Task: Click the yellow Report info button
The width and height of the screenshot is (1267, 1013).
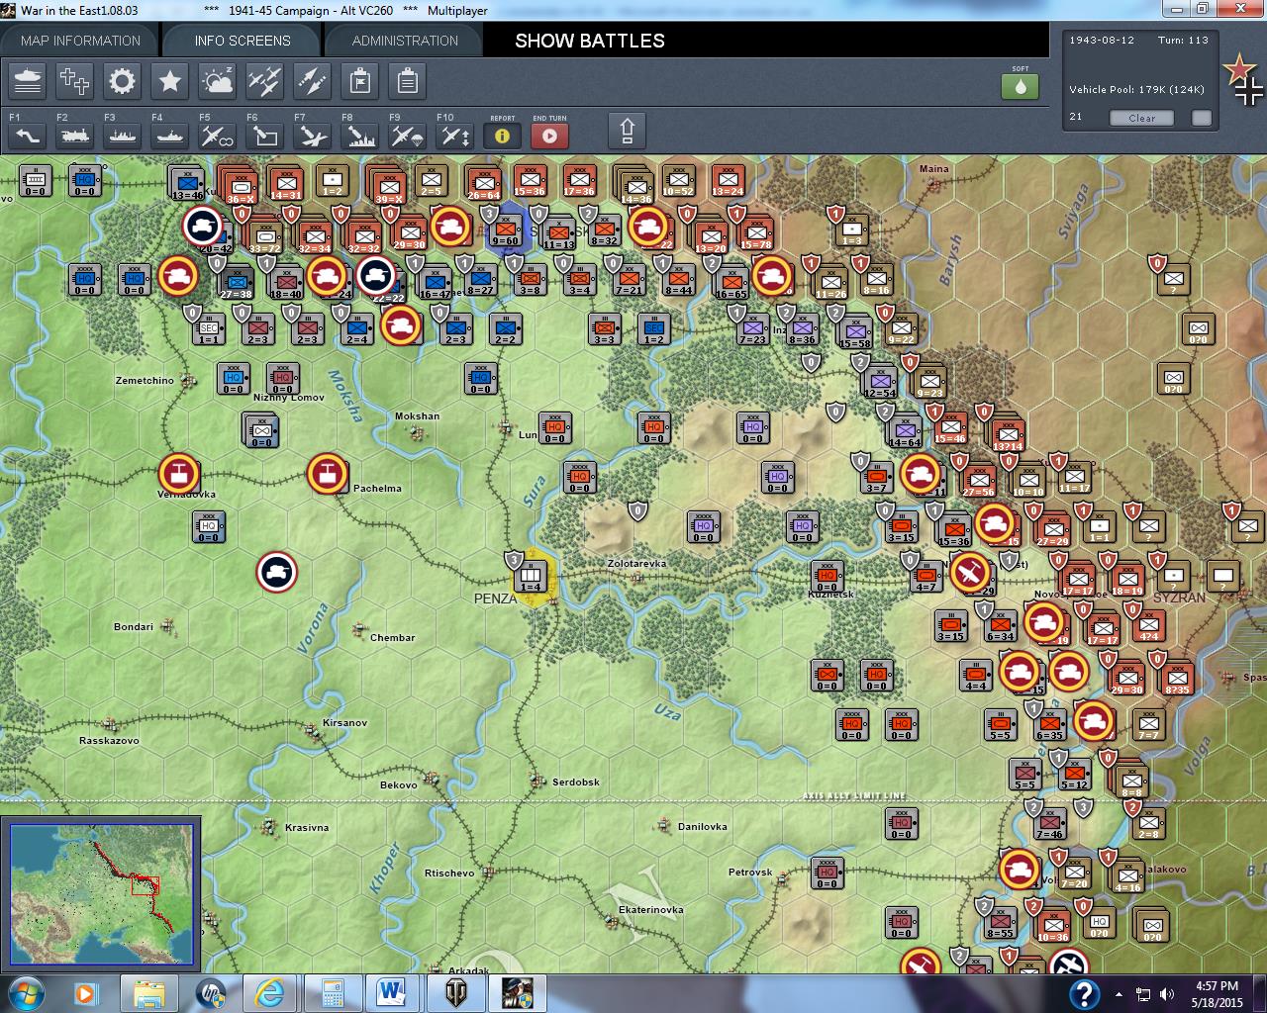Action: 502,135
